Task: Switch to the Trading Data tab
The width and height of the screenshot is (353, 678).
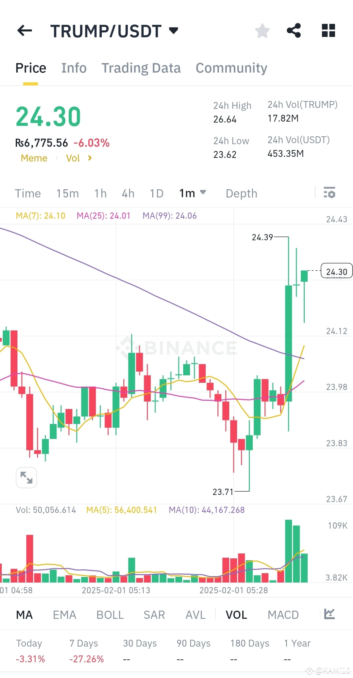Action: (141, 68)
